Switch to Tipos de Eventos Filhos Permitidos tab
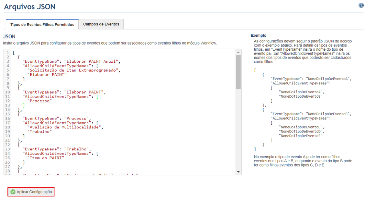The image size is (365, 200). 42,24
